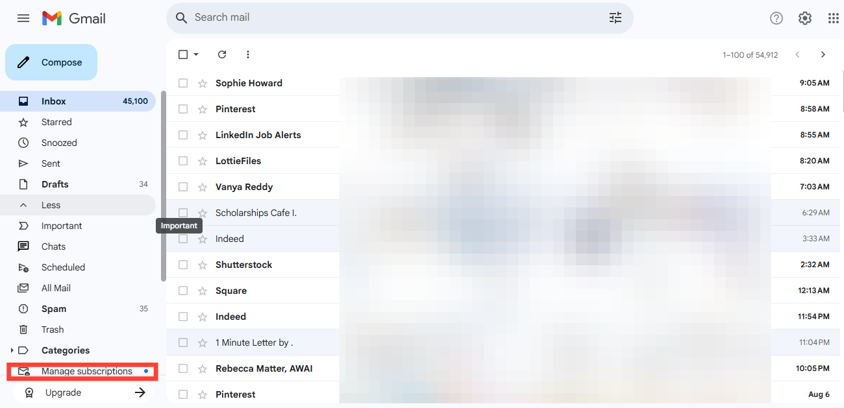The height and width of the screenshot is (408, 844).
Task: Refresh the inbox mail list
Action: pos(222,54)
